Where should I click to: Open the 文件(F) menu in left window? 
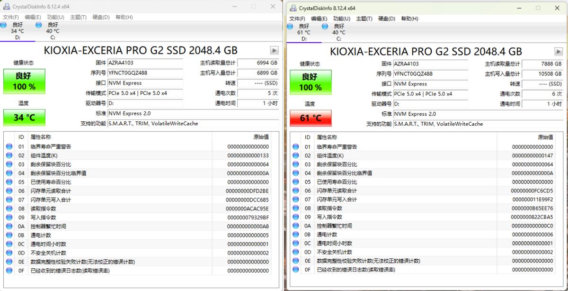pos(10,17)
